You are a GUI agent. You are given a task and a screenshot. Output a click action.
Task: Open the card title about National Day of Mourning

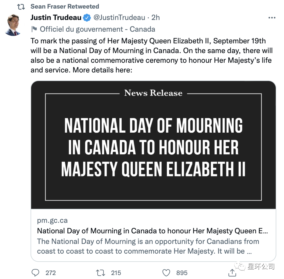pos(153,231)
